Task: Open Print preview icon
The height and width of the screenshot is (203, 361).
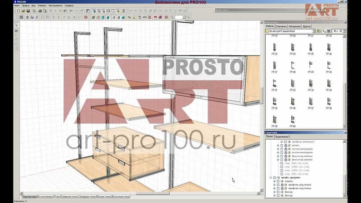Action: tap(45, 11)
